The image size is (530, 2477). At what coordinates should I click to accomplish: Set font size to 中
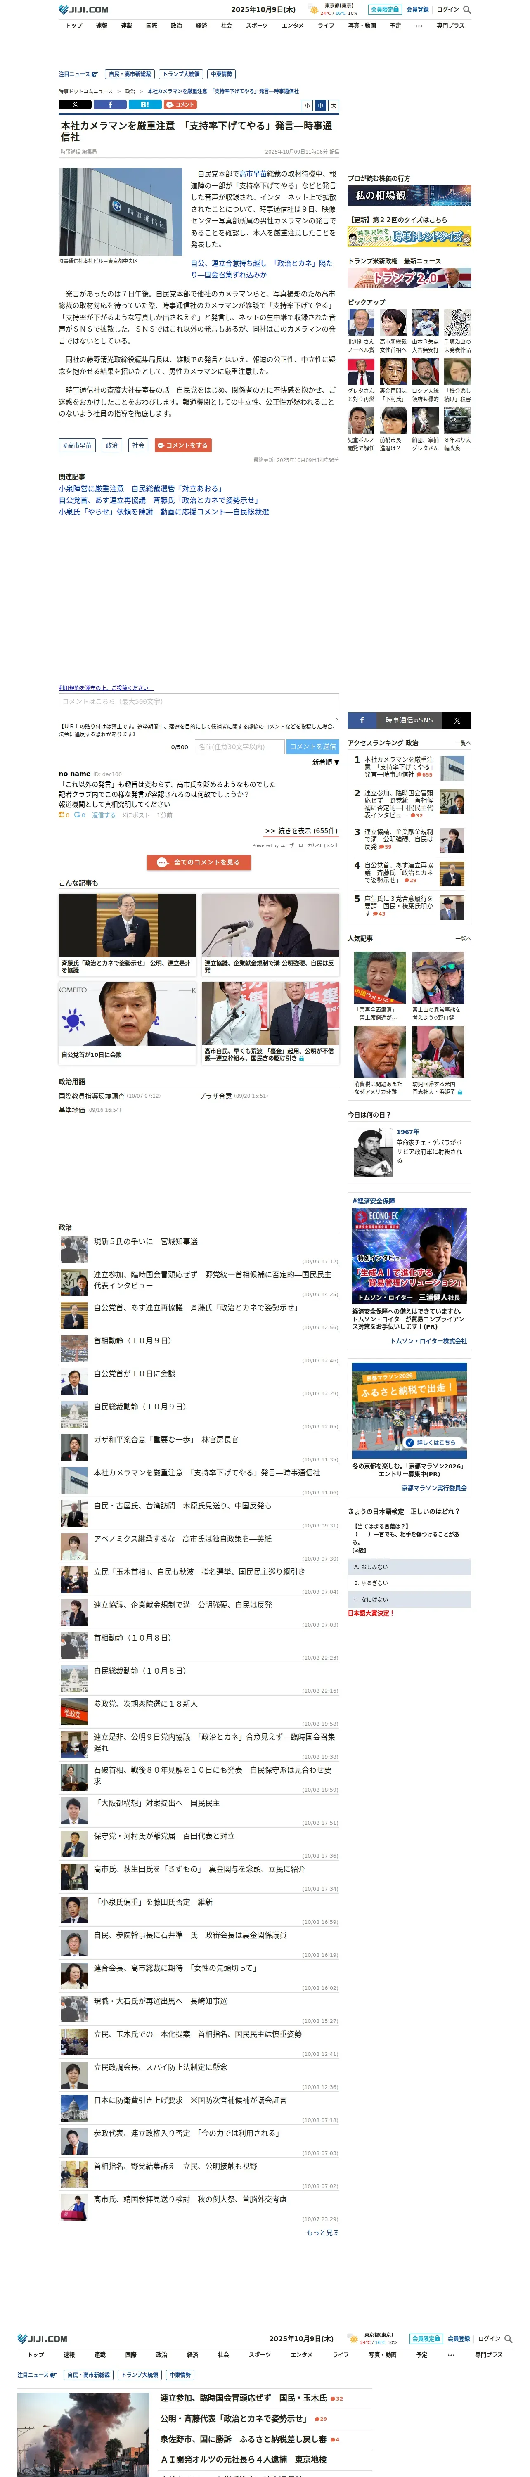pos(320,106)
